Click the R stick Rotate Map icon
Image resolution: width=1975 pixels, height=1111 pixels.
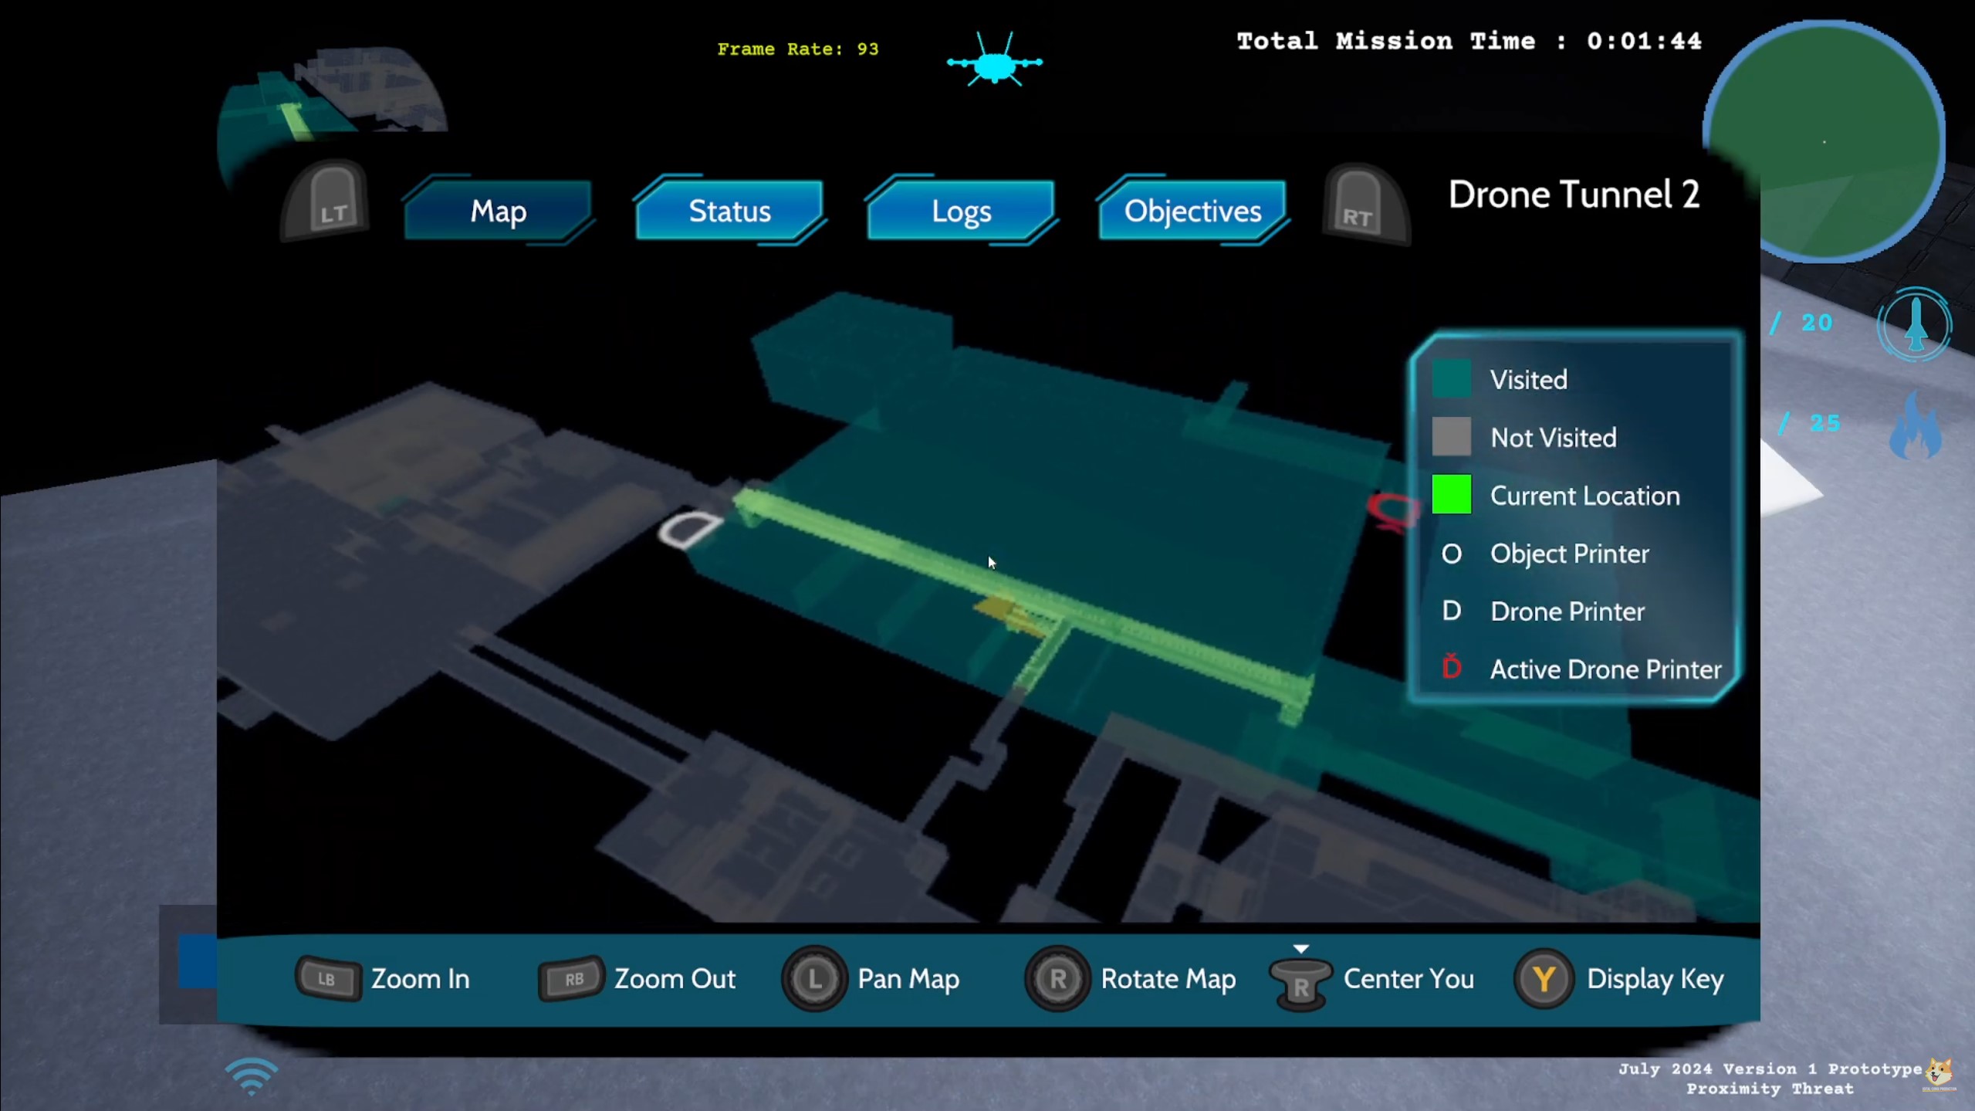point(1057,978)
